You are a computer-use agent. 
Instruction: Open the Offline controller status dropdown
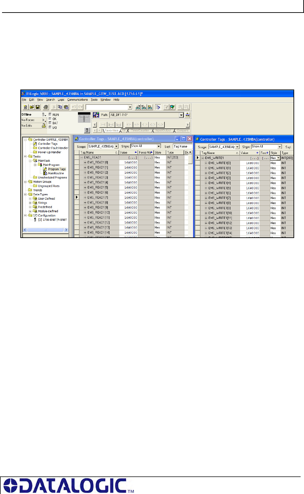[44, 115]
